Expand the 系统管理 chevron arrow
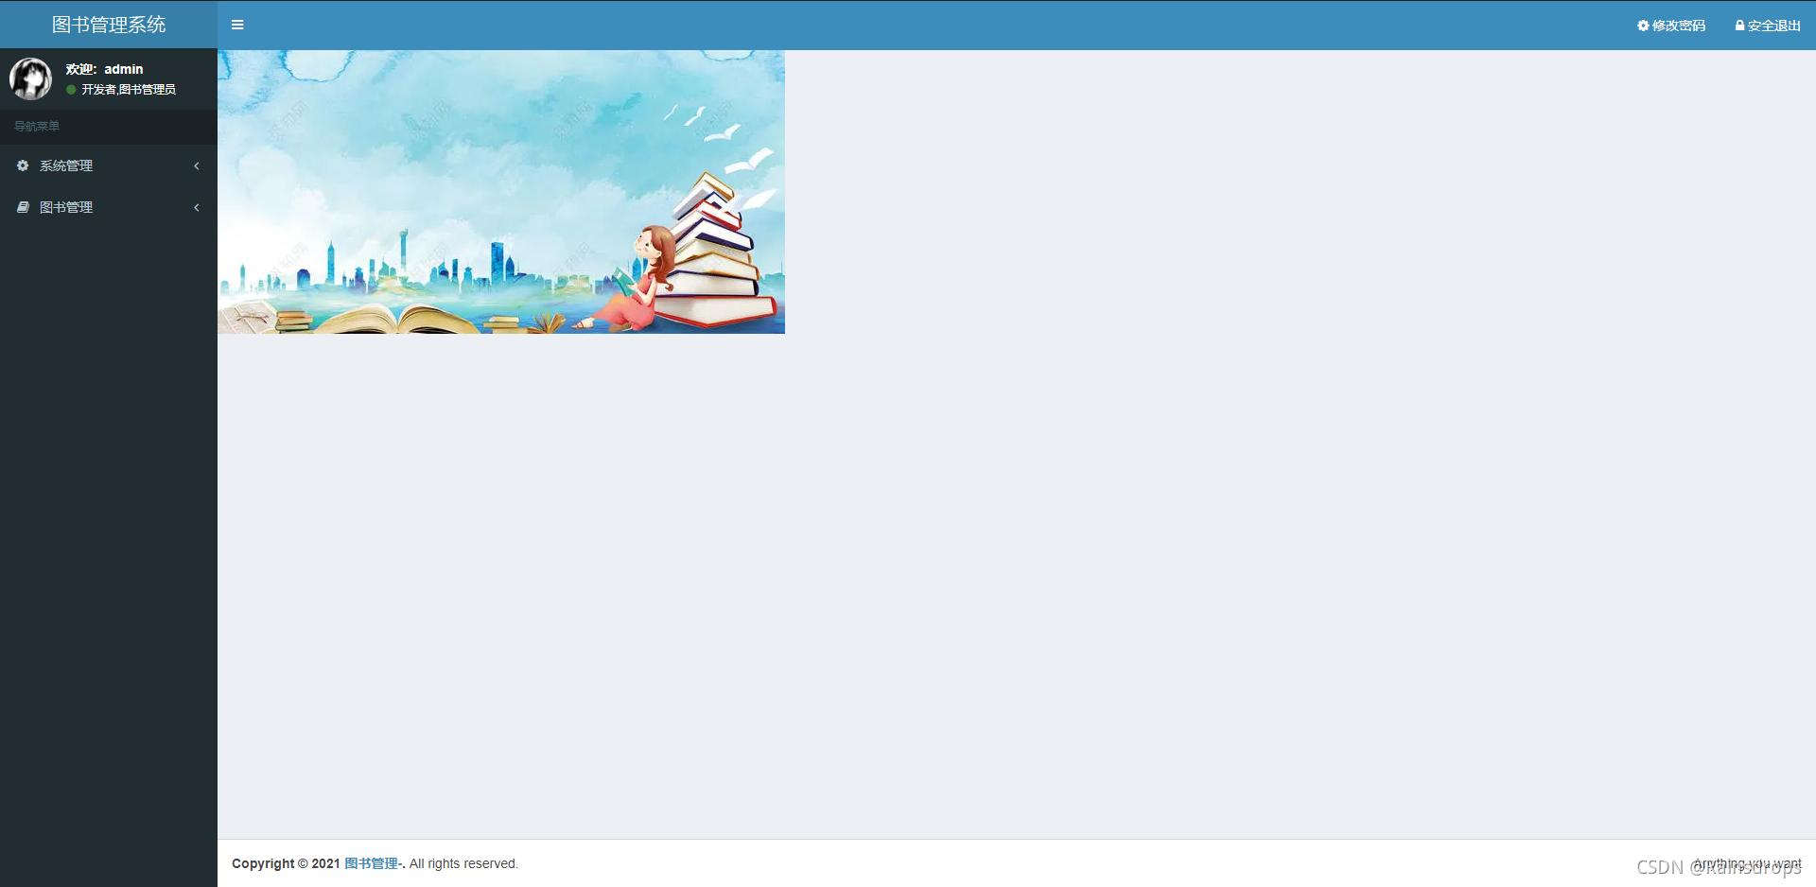Screen dimensions: 1816x887 click(x=197, y=165)
